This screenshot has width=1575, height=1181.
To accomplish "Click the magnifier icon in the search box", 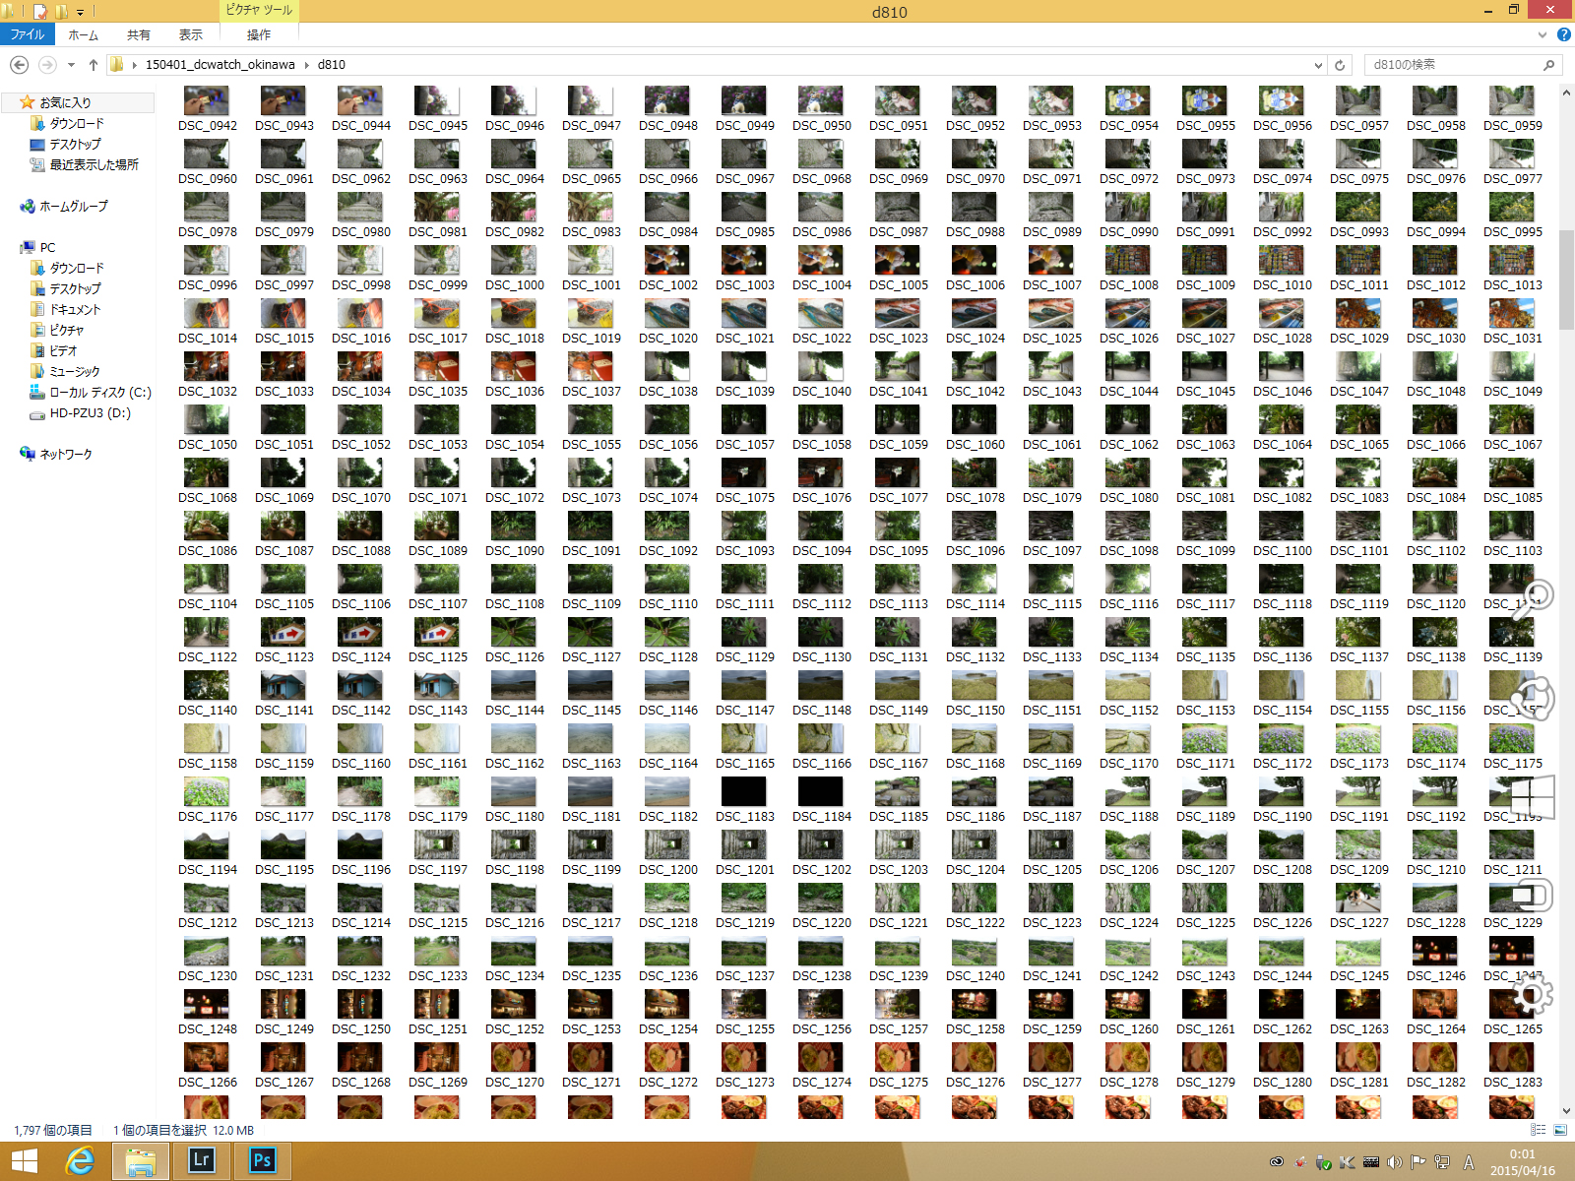I will pos(1548,65).
